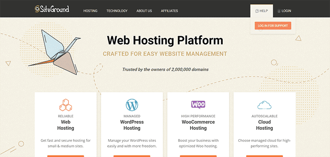The width and height of the screenshot is (330, 157).
Task: Click 'Choose managed cloud' description
Action: pos(264,143)
